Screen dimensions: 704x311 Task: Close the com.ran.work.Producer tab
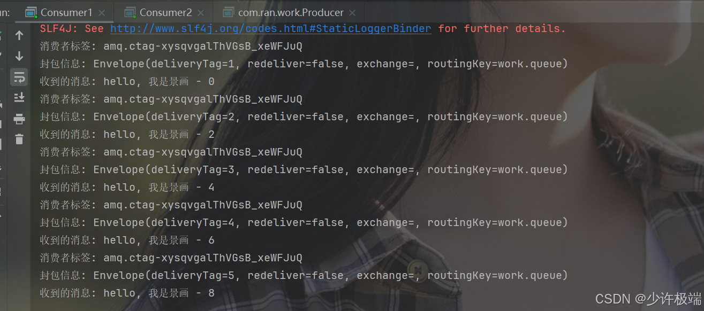[x=353, y=12]
